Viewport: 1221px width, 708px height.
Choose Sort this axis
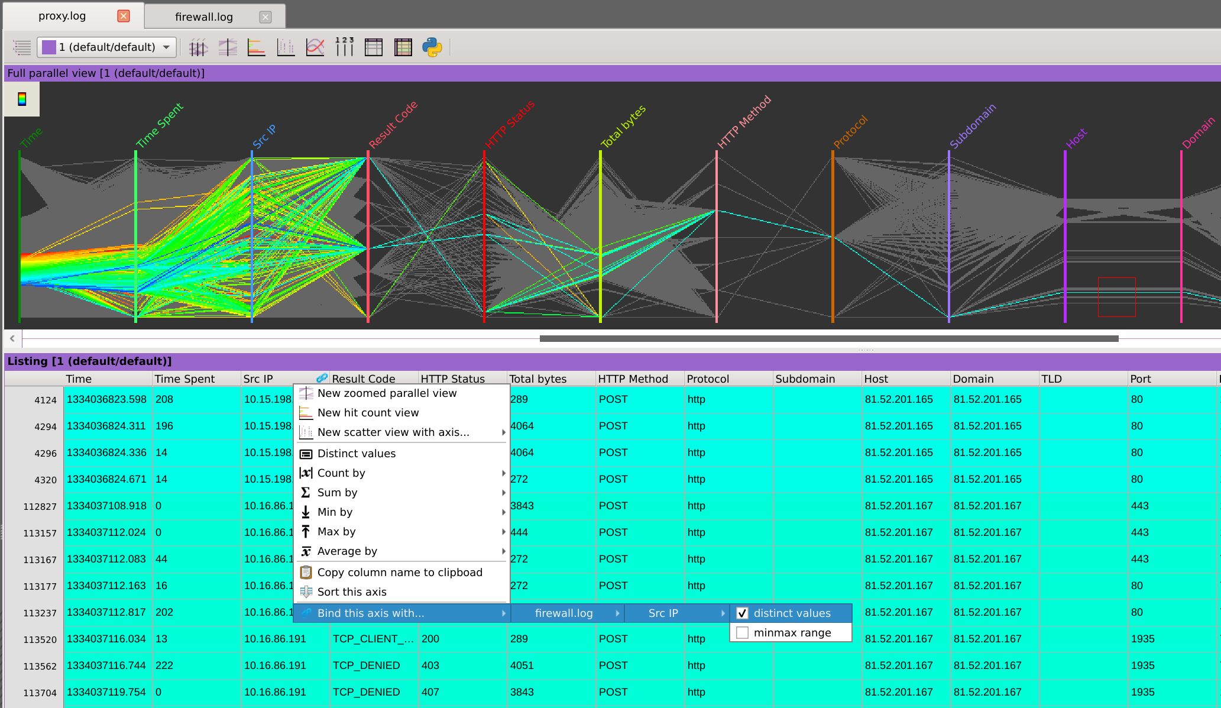pos(352,592)
